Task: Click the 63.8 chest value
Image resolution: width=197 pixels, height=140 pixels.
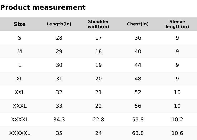Action: [x=138, y=133]
